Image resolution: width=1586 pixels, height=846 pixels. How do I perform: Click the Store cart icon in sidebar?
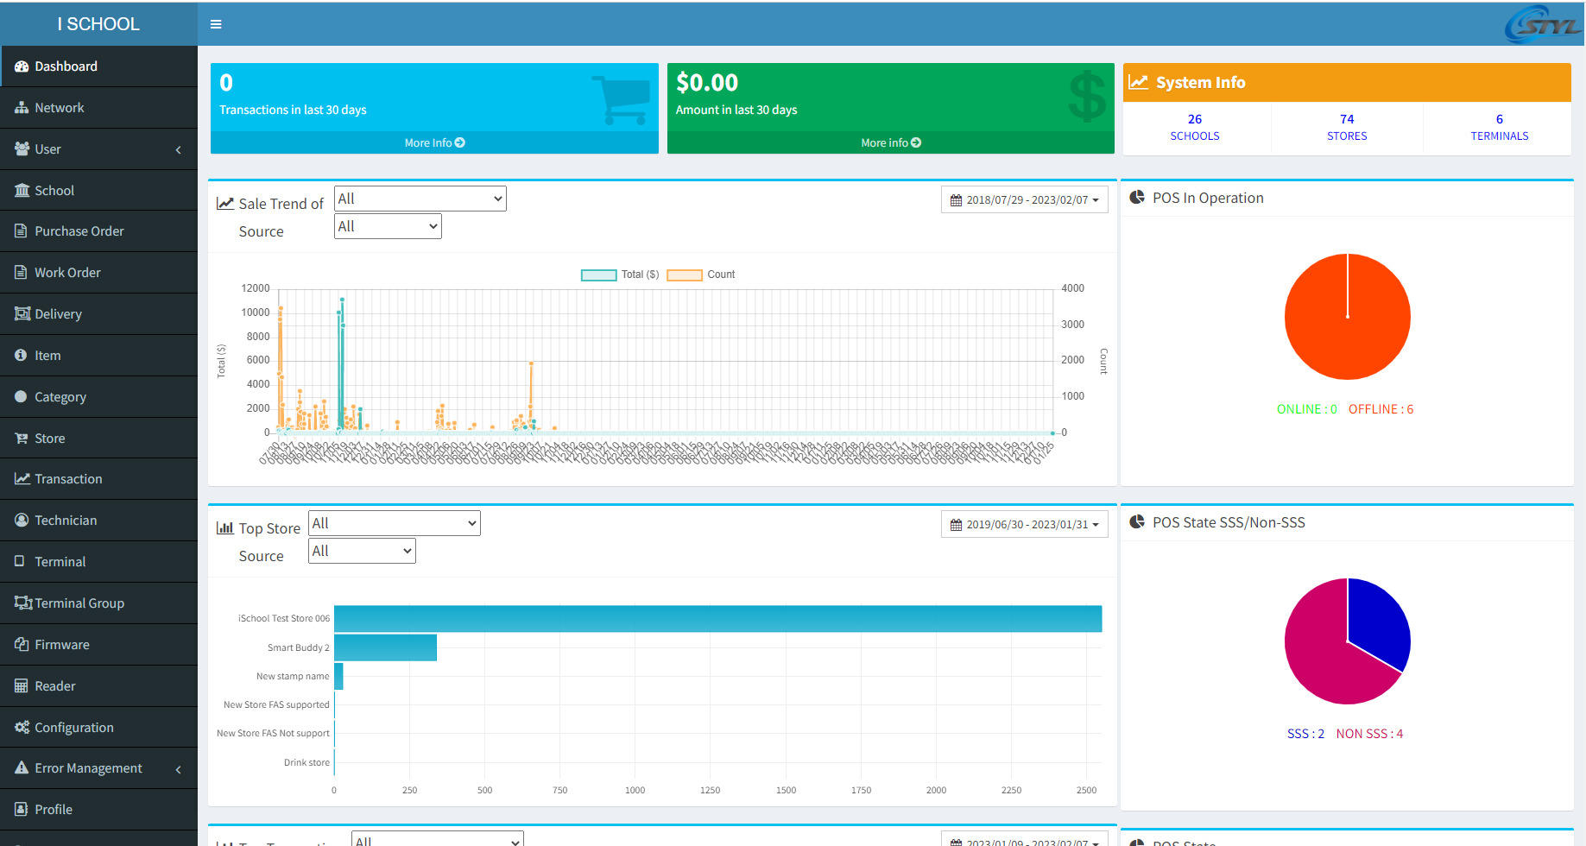[22, 439]
